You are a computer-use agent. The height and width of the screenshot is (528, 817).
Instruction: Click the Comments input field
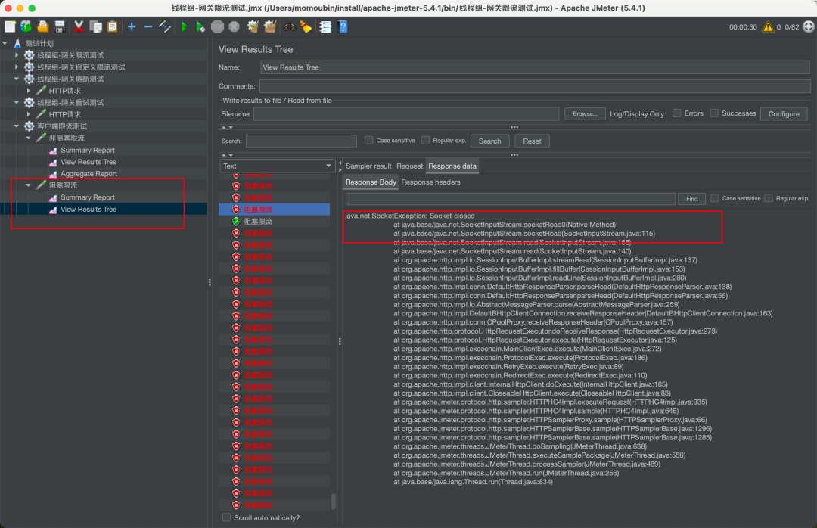pyautogui.click(x=535, y=86)
